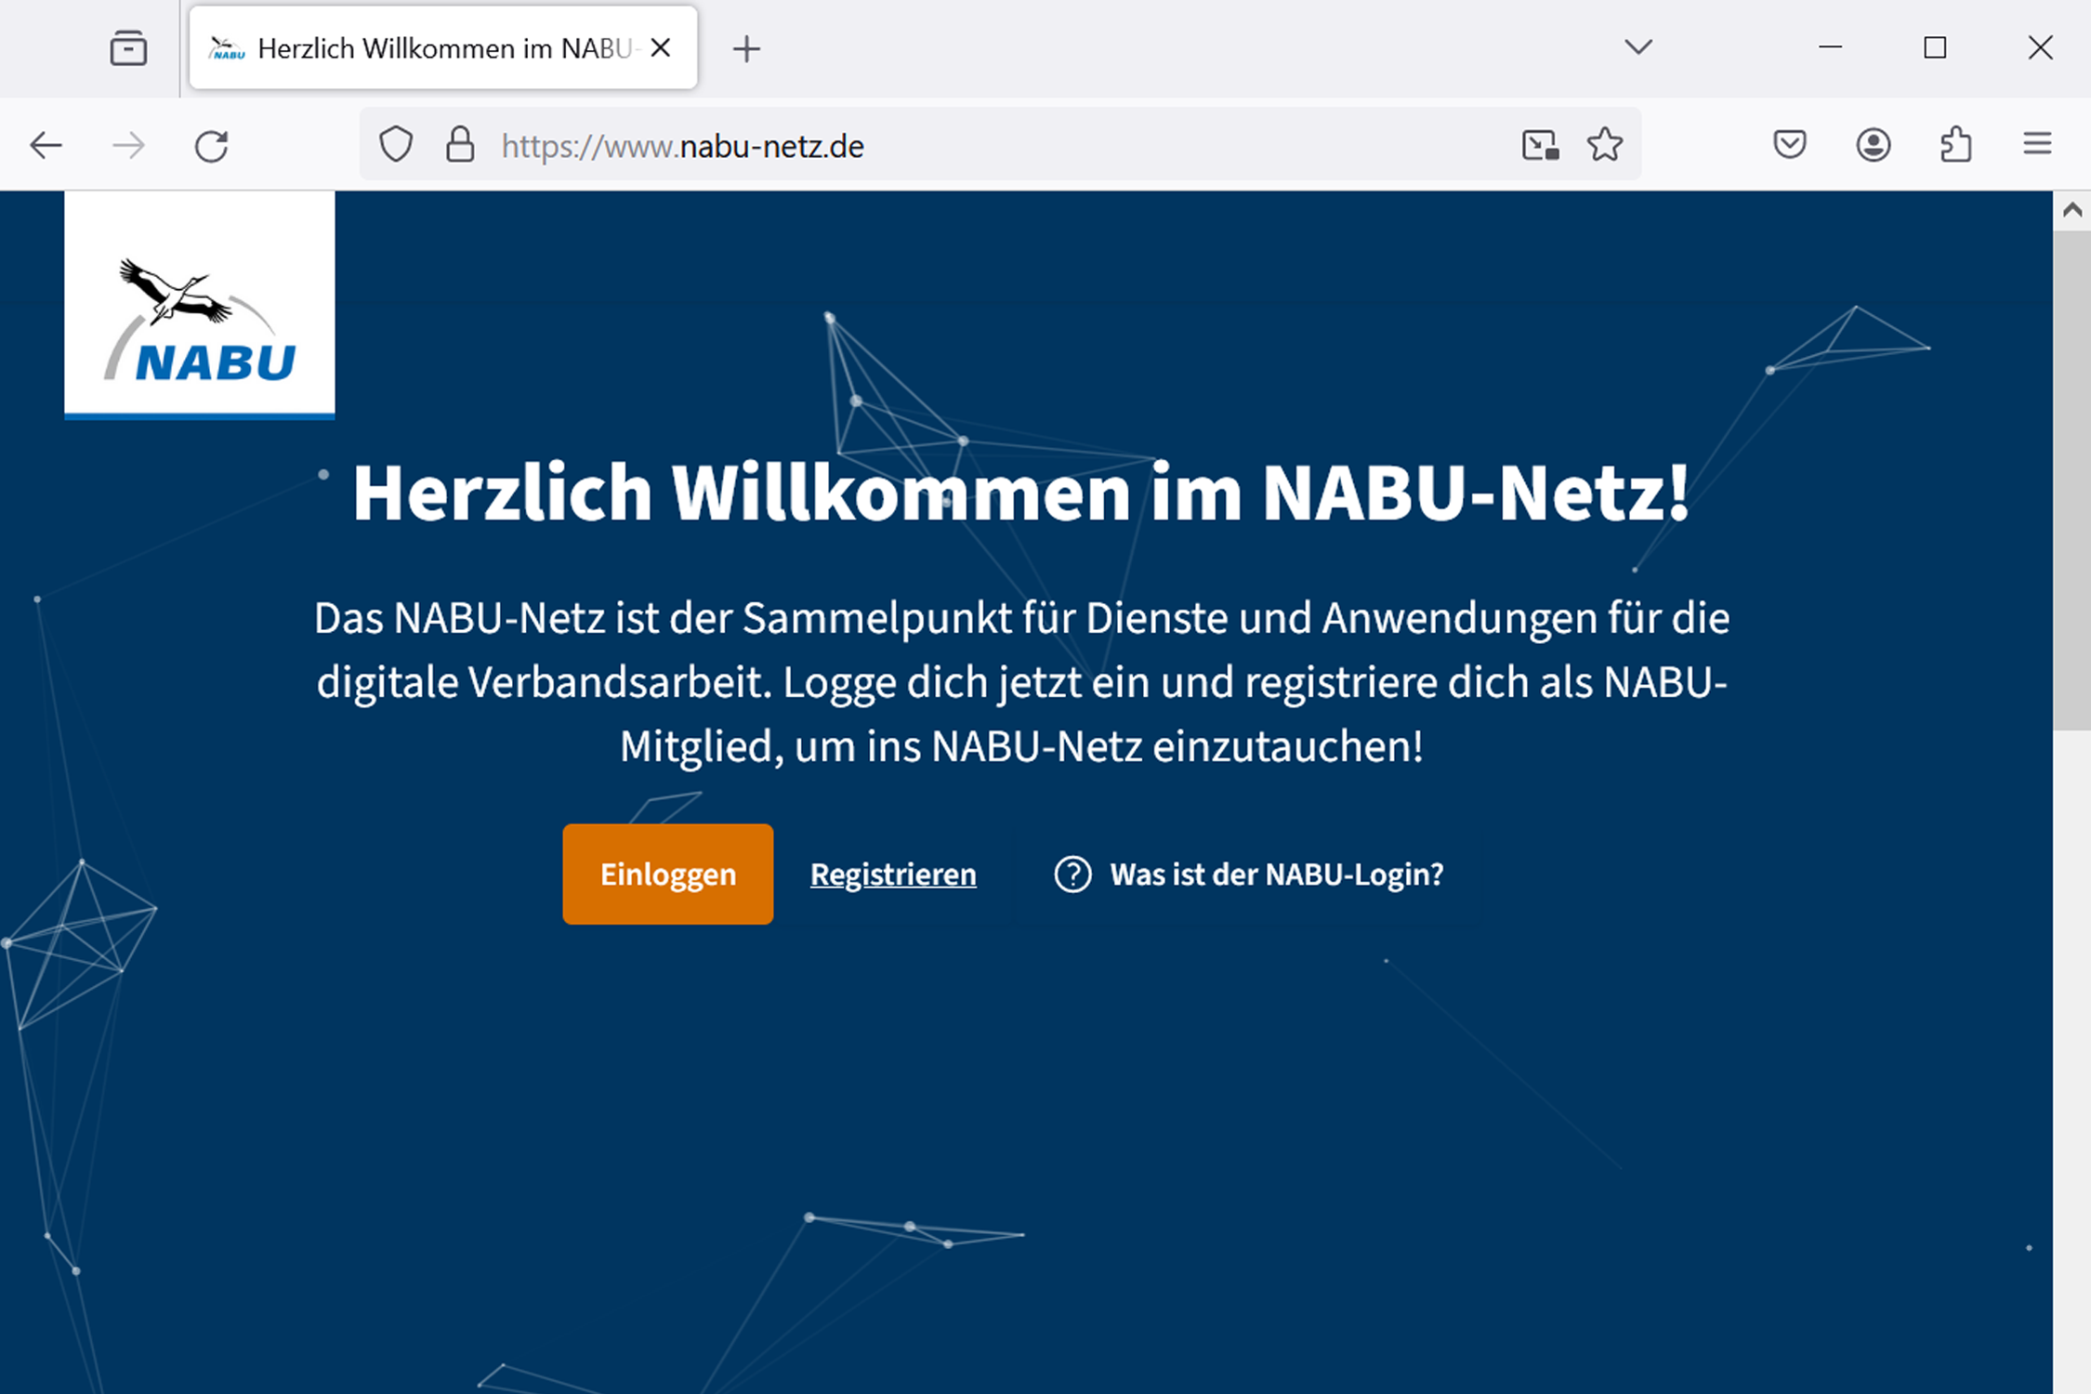Open the Registrieren link
This screenshot has height=1394, width=2091.
893,874
